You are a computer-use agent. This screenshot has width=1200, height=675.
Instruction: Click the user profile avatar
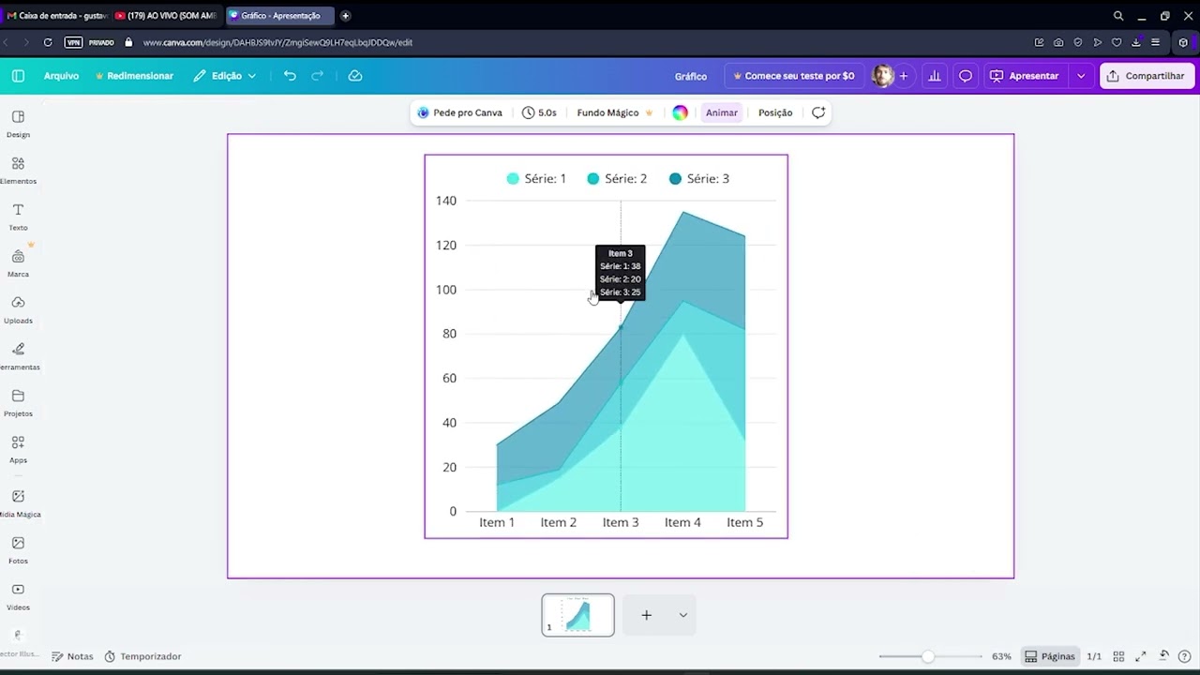point(882,76)
